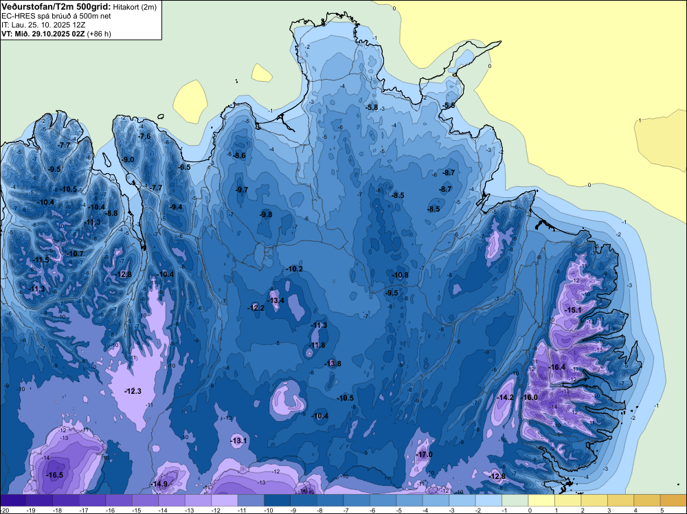Select the legend swatch labeled -17
This screenshot has height=514, width=687.
[93, 500]
